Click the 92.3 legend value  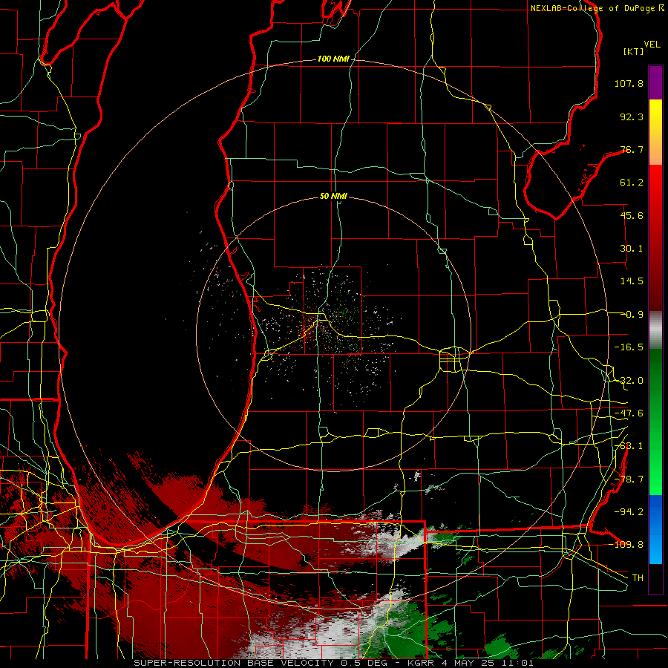pos(632,117)
